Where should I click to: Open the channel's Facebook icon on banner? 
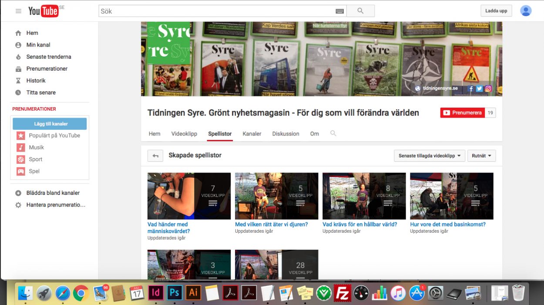click(x=470, y=88)
